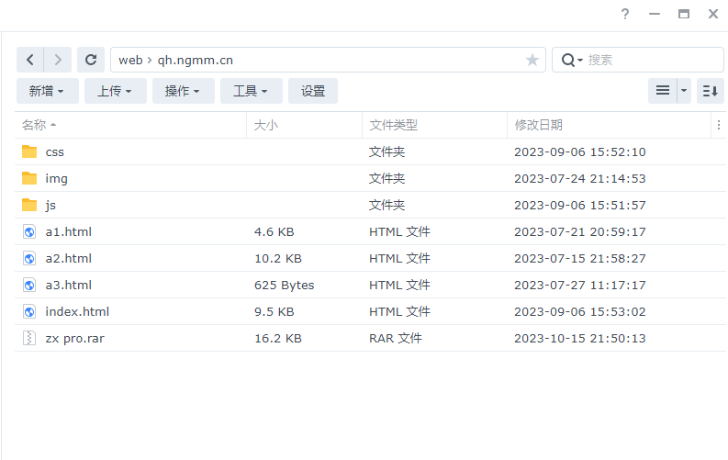
Task: Sort files by 修改日期 column header
Action: click(538, 125)
